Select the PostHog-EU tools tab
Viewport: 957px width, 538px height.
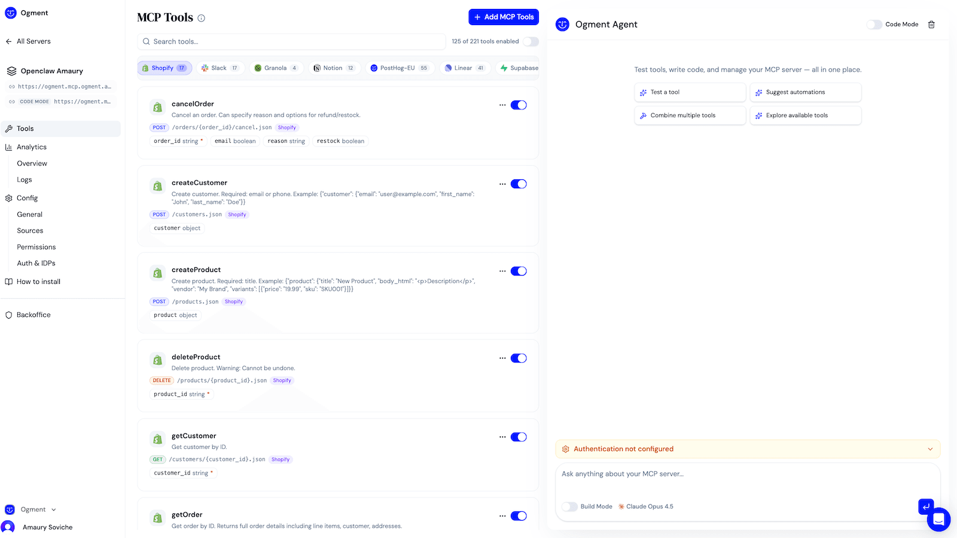[400, 68]
